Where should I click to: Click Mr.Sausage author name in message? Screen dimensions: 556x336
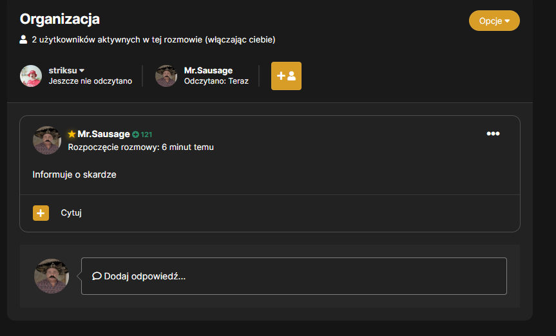tap(104, 134)
